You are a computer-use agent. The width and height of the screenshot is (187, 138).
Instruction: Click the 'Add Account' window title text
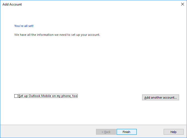[x=12, y=4]
